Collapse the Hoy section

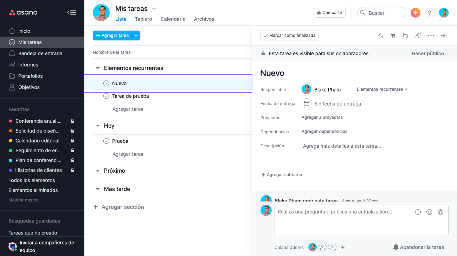click(98, 126)
